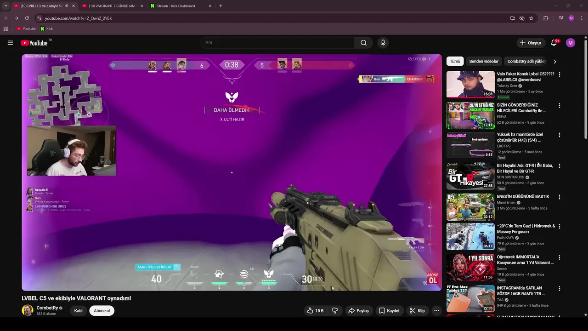Screen dimensions: 588x331
Task: Switch to VALORANT 7 GÜNDE AIM tab
Action: 112,6
